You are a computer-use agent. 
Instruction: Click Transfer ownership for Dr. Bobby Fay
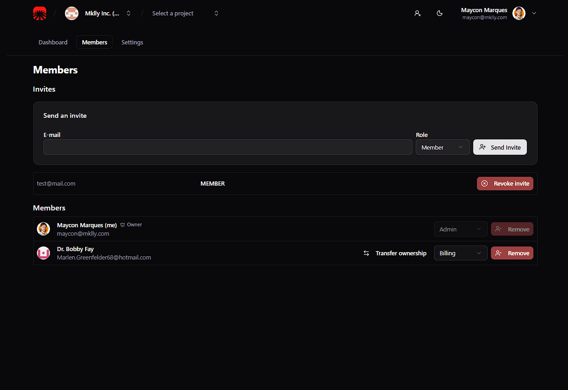tap(395, 253)
